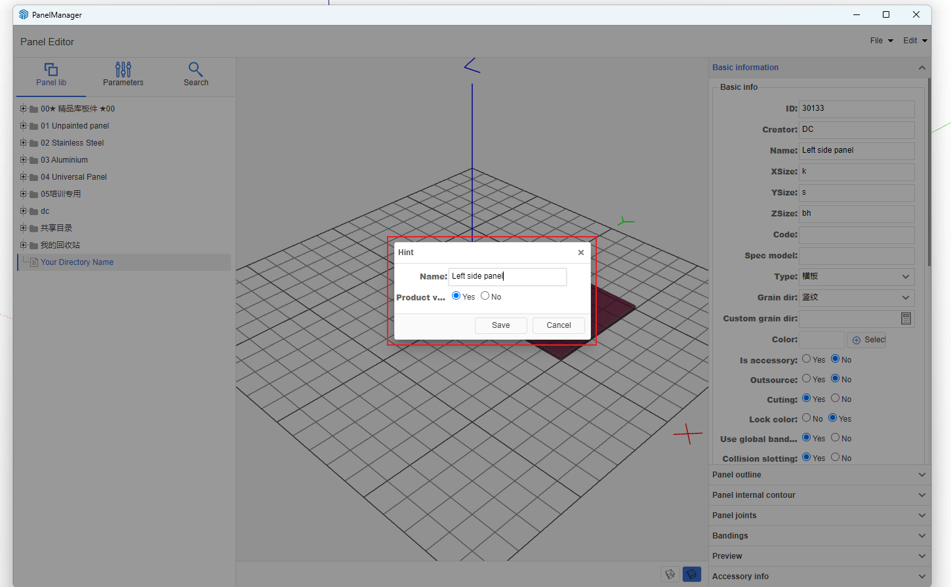Set Cuting option to No
Viewport: 951px width, 587px height.
click(x=836, y=398)
